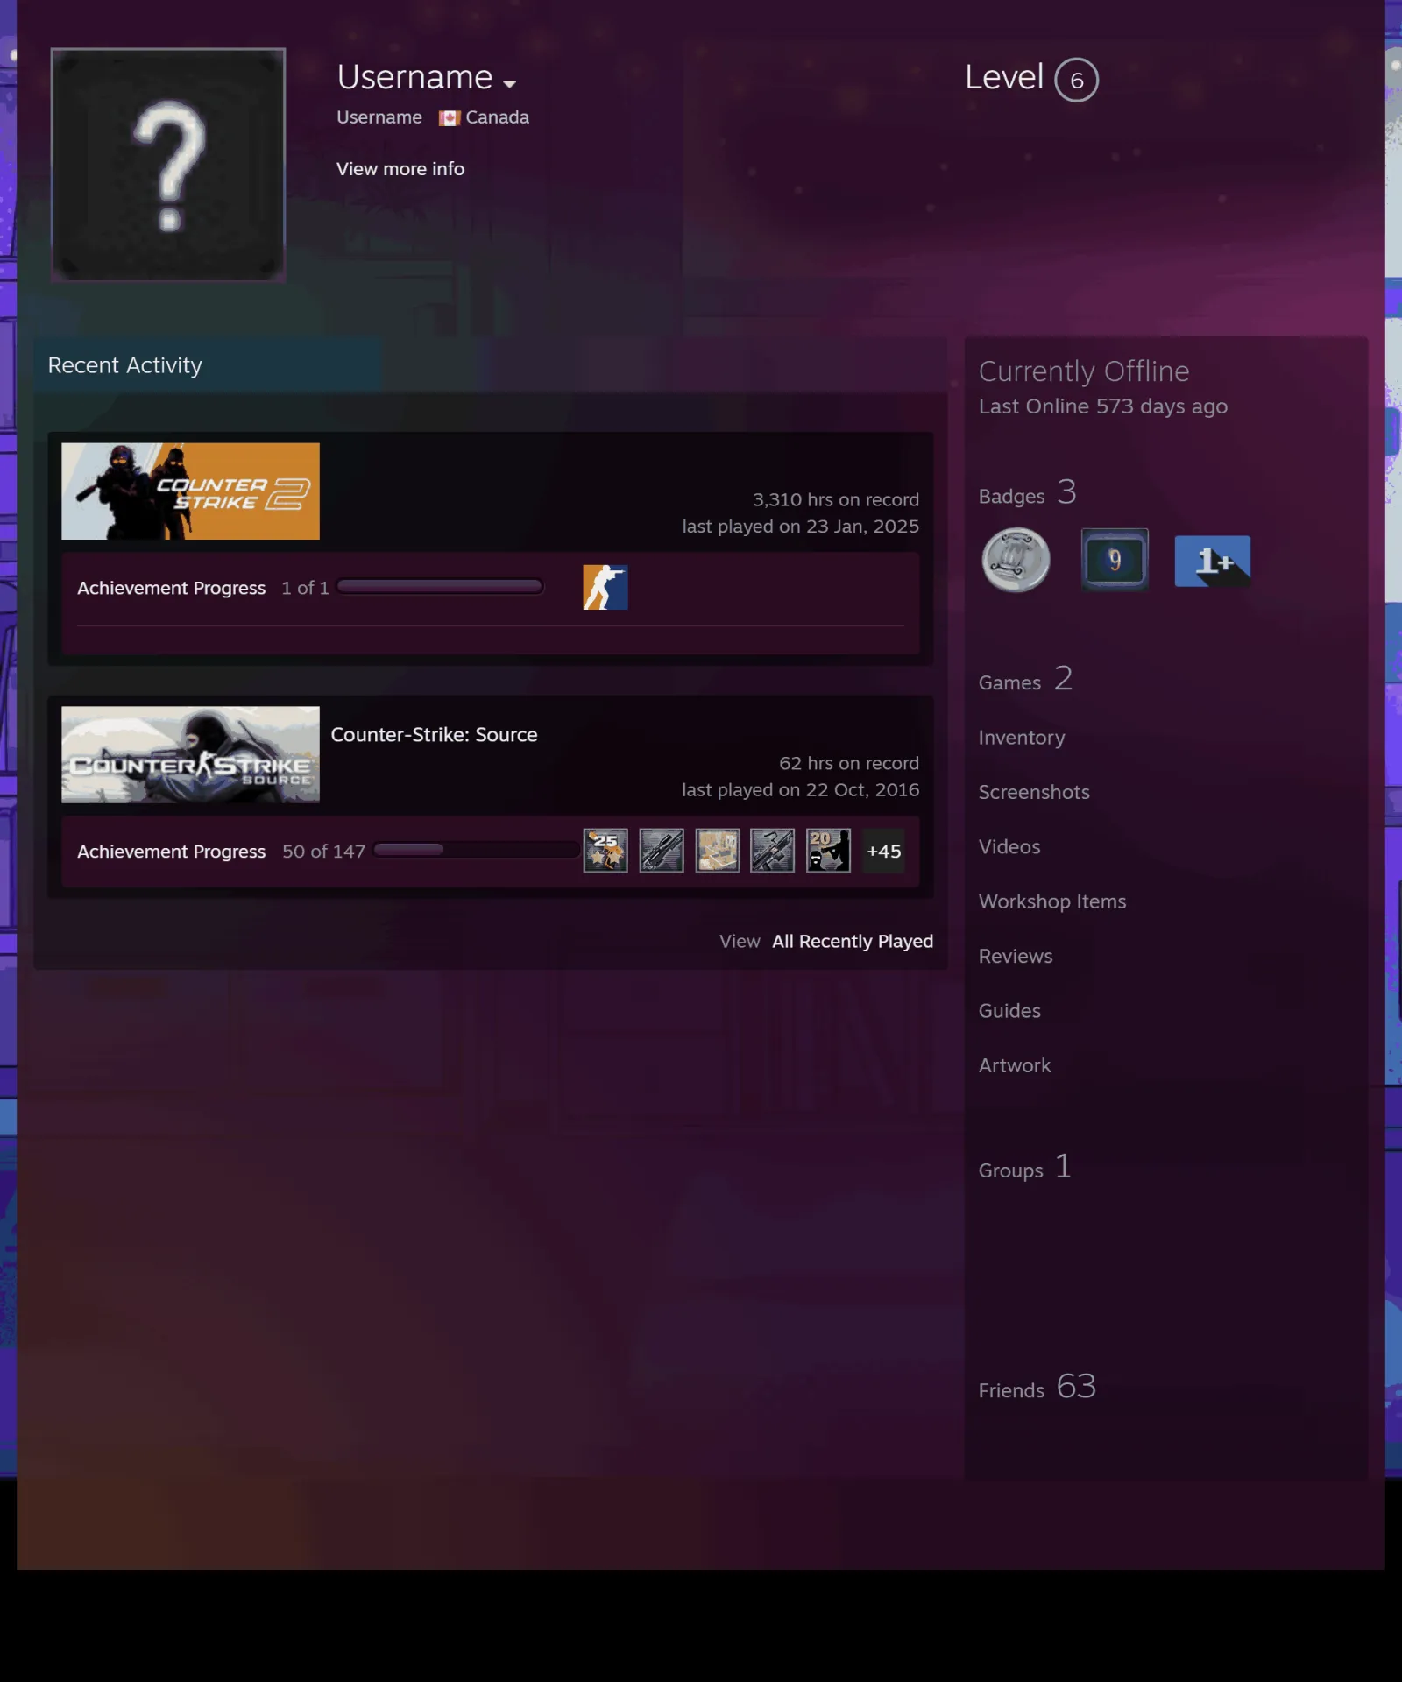Open the second Source achievement rifle icon
This screenshot has height=1682, width=1402.
point(662,851)
